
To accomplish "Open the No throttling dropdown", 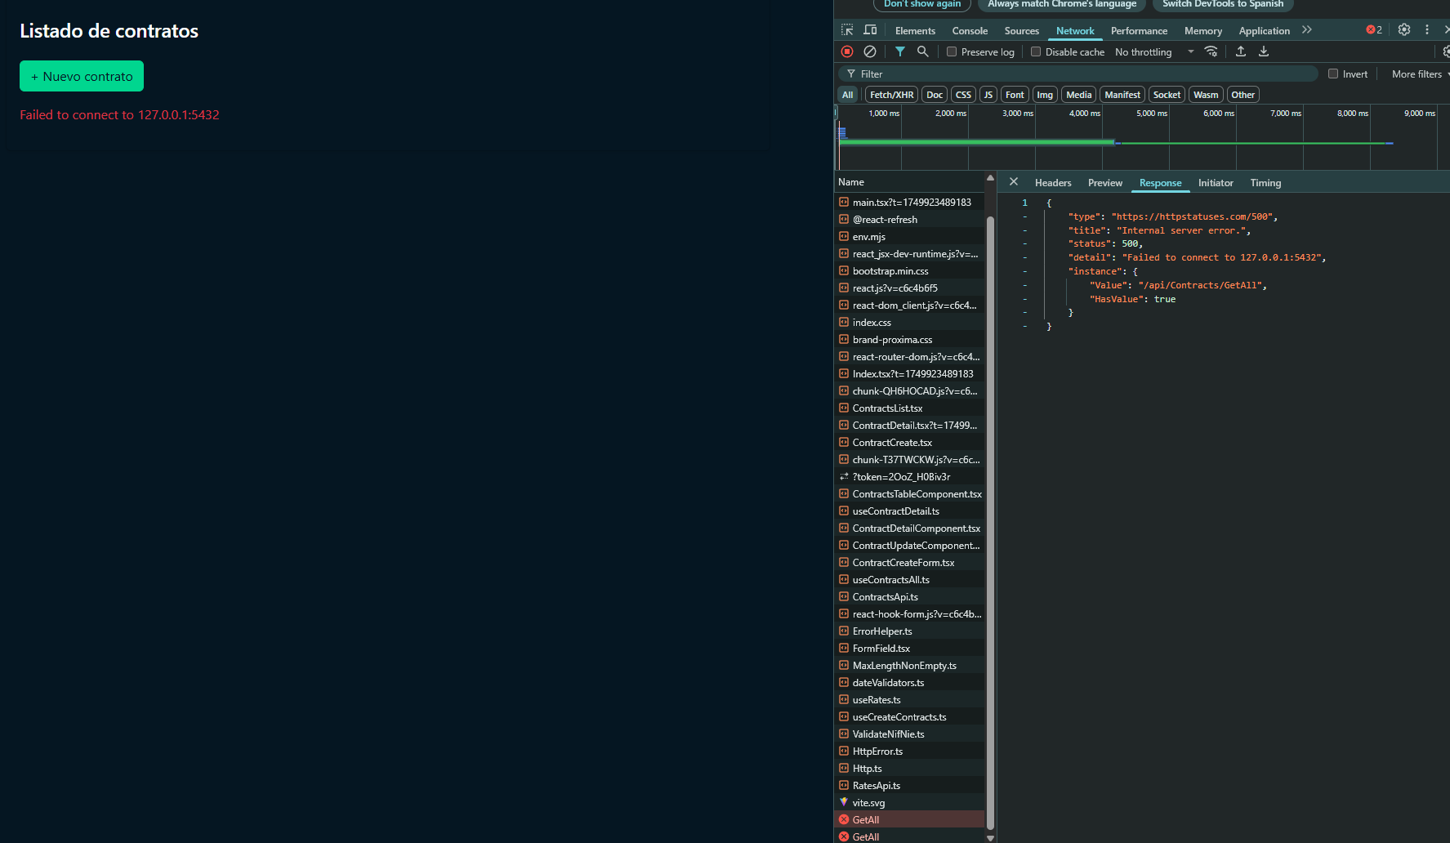I will pyautogui.click(x=1153, y=52).
